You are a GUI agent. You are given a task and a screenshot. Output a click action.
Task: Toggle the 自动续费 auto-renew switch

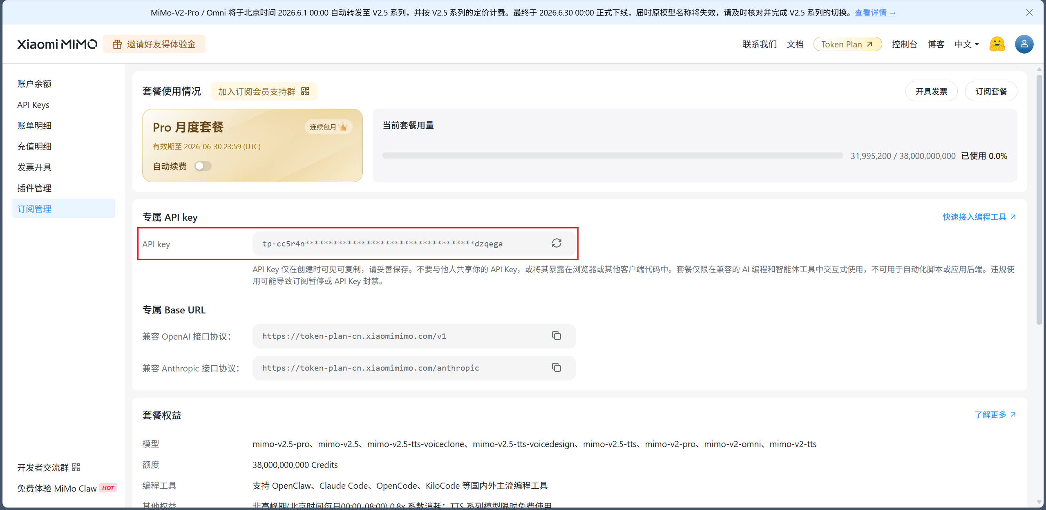(203, 166)
